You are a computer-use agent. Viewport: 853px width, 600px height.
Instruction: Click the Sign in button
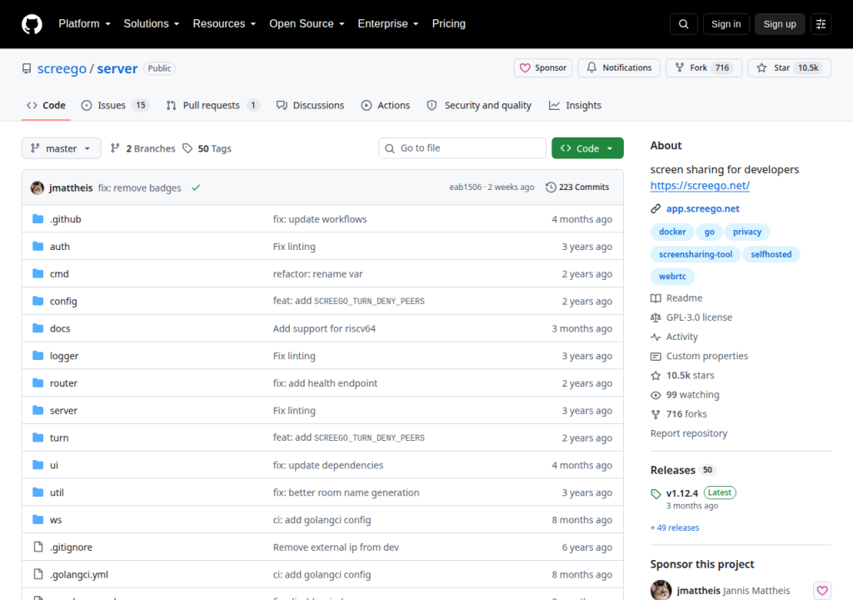coord(726,24)
